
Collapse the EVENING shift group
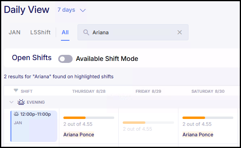point(11,102)
